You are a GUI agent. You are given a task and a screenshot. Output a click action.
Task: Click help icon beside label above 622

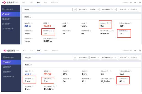tap(131, 71)
